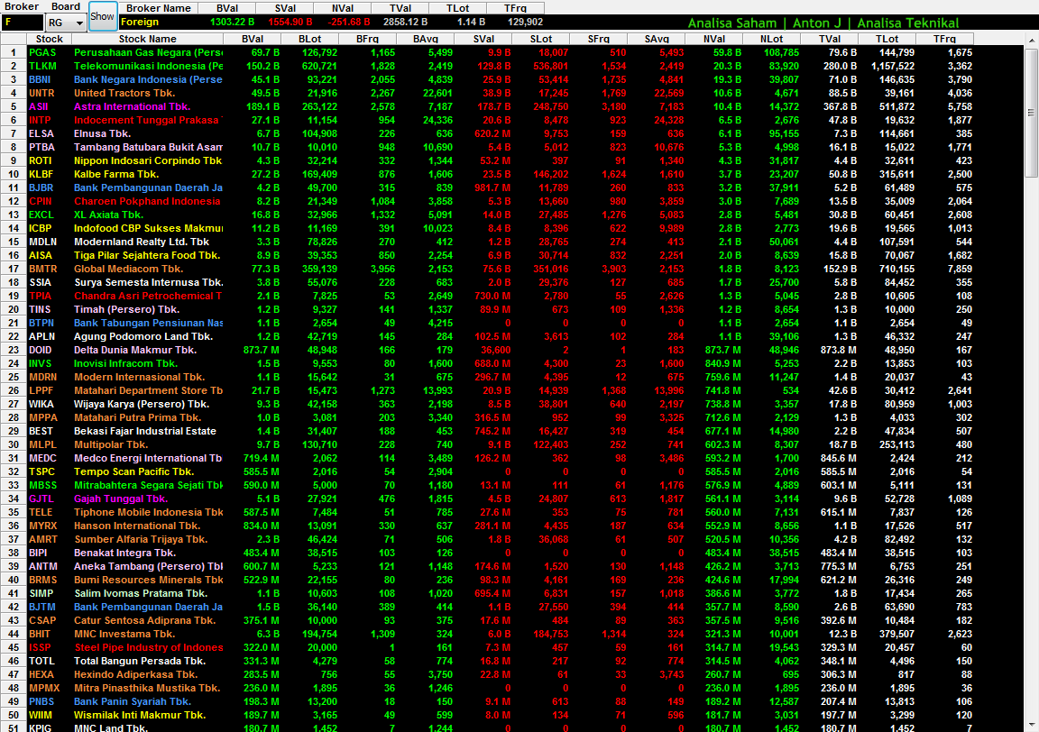Select Tiphone Mobile Indonesia Tbk name
The width and height of the screenshot is (1039, 732).
[x=149, y=512]
